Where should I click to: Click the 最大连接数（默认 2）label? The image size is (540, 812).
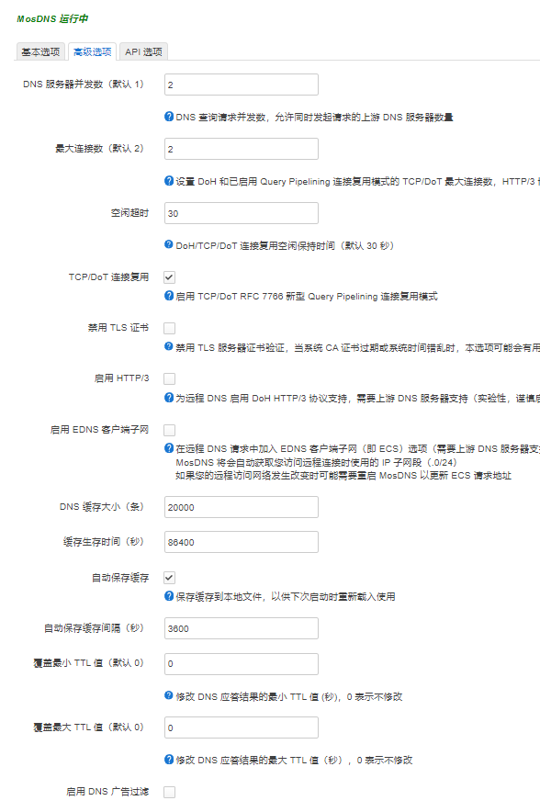102,149
